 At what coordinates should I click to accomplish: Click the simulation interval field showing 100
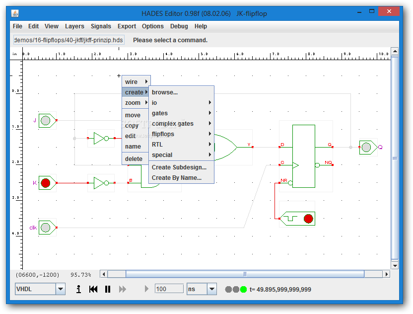(x=169, y=289)
